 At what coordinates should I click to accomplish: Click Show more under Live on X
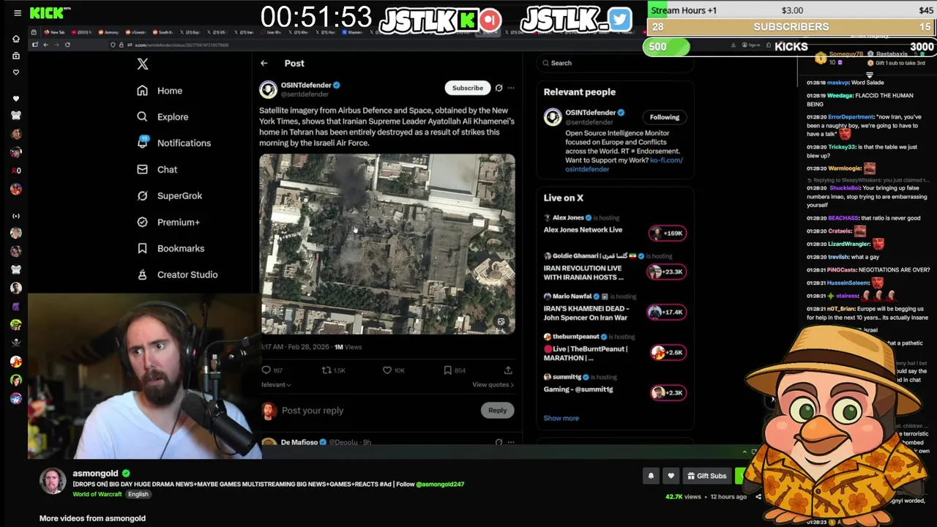[561, 419]
